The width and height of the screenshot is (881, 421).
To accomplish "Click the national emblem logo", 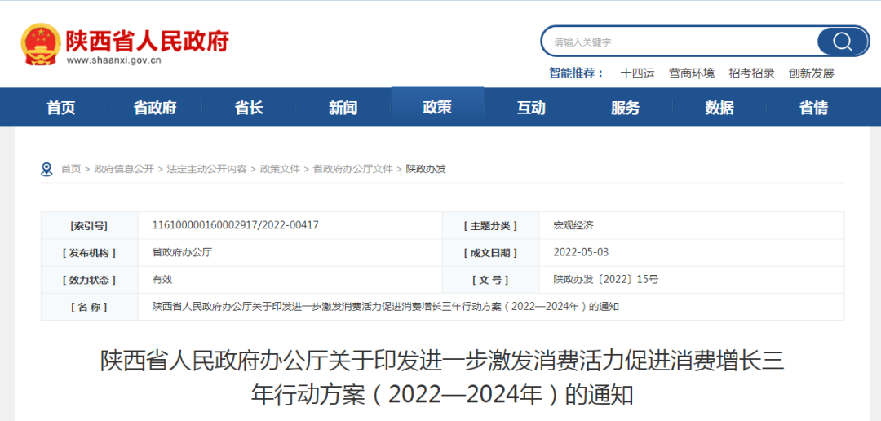I will click(41, 44).
